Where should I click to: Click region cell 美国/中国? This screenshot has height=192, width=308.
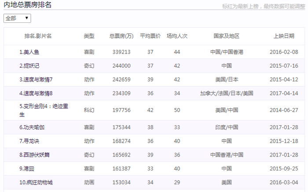click(x=227, y=110)
